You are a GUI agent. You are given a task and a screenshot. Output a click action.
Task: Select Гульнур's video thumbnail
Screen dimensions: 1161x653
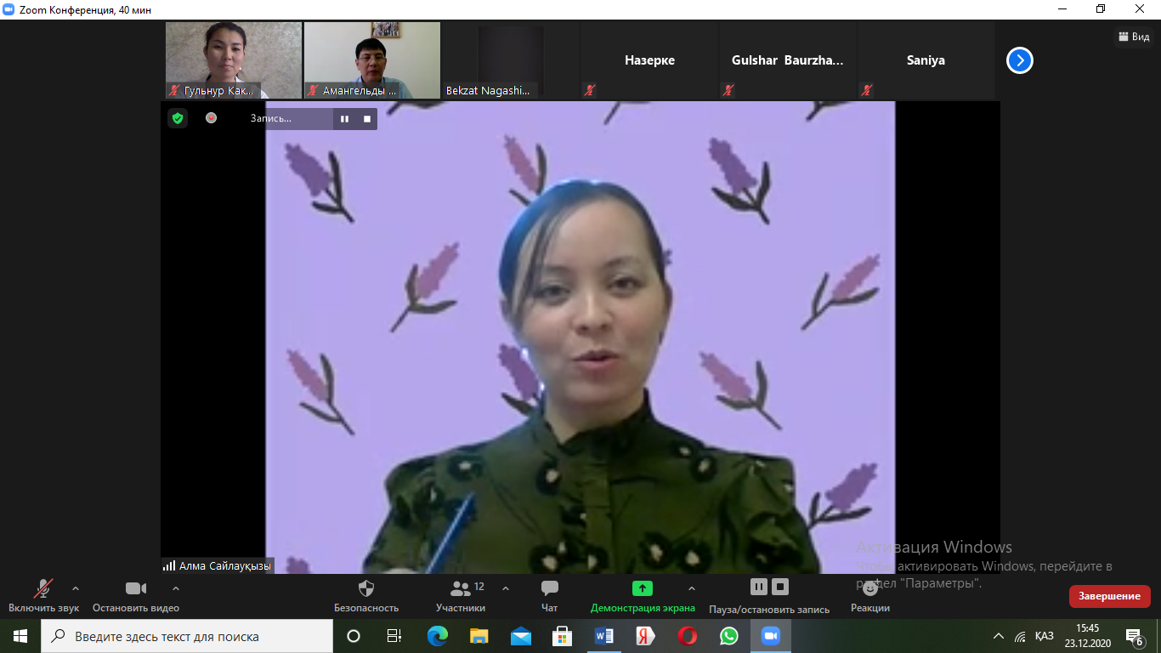coord(234,60)
